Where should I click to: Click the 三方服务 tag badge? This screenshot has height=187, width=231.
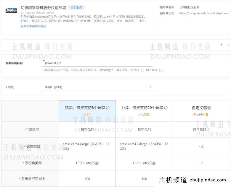click(76, 7)
